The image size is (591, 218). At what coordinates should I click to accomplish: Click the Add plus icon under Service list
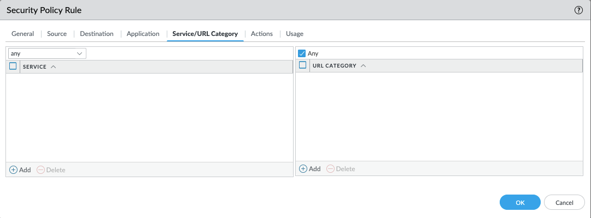point(14,170)
